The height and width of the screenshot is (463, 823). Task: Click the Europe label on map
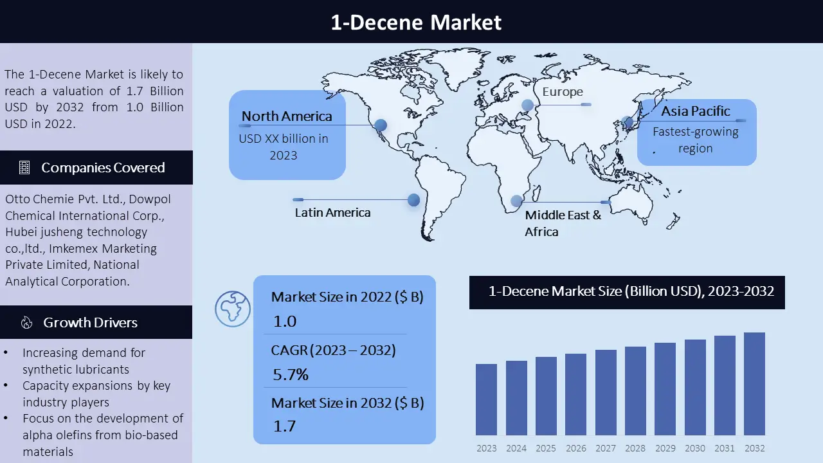pos(563,92)
